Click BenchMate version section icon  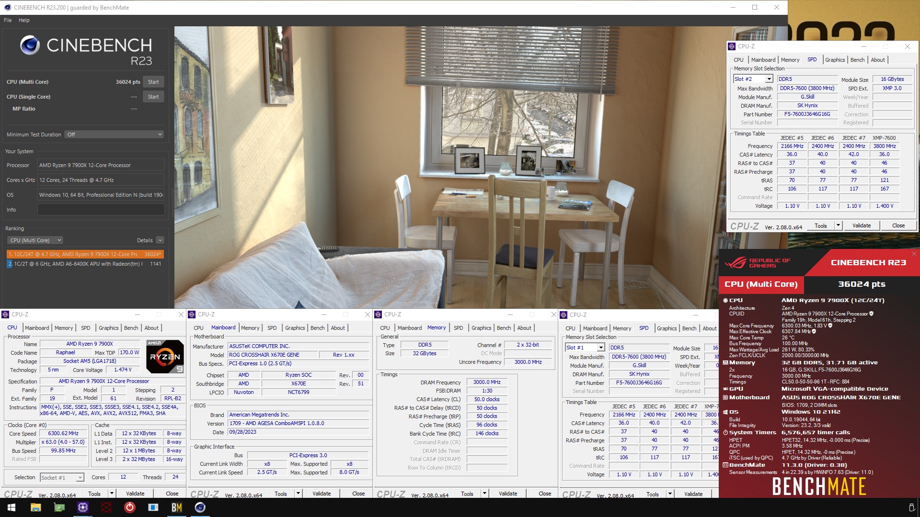click(x=725, y=465)
